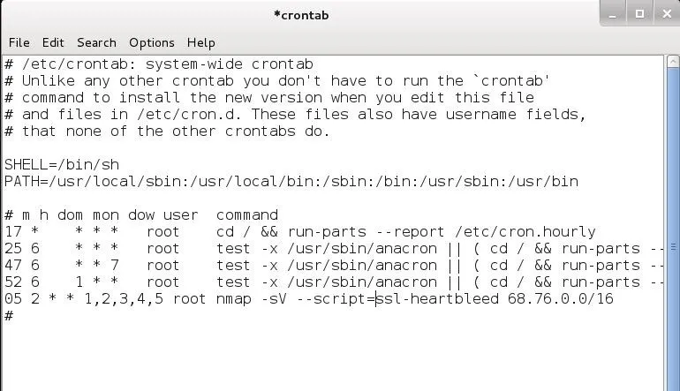
Task: Click the 'm h dom mon dow' header comment
Action: (x=88, y=215)
